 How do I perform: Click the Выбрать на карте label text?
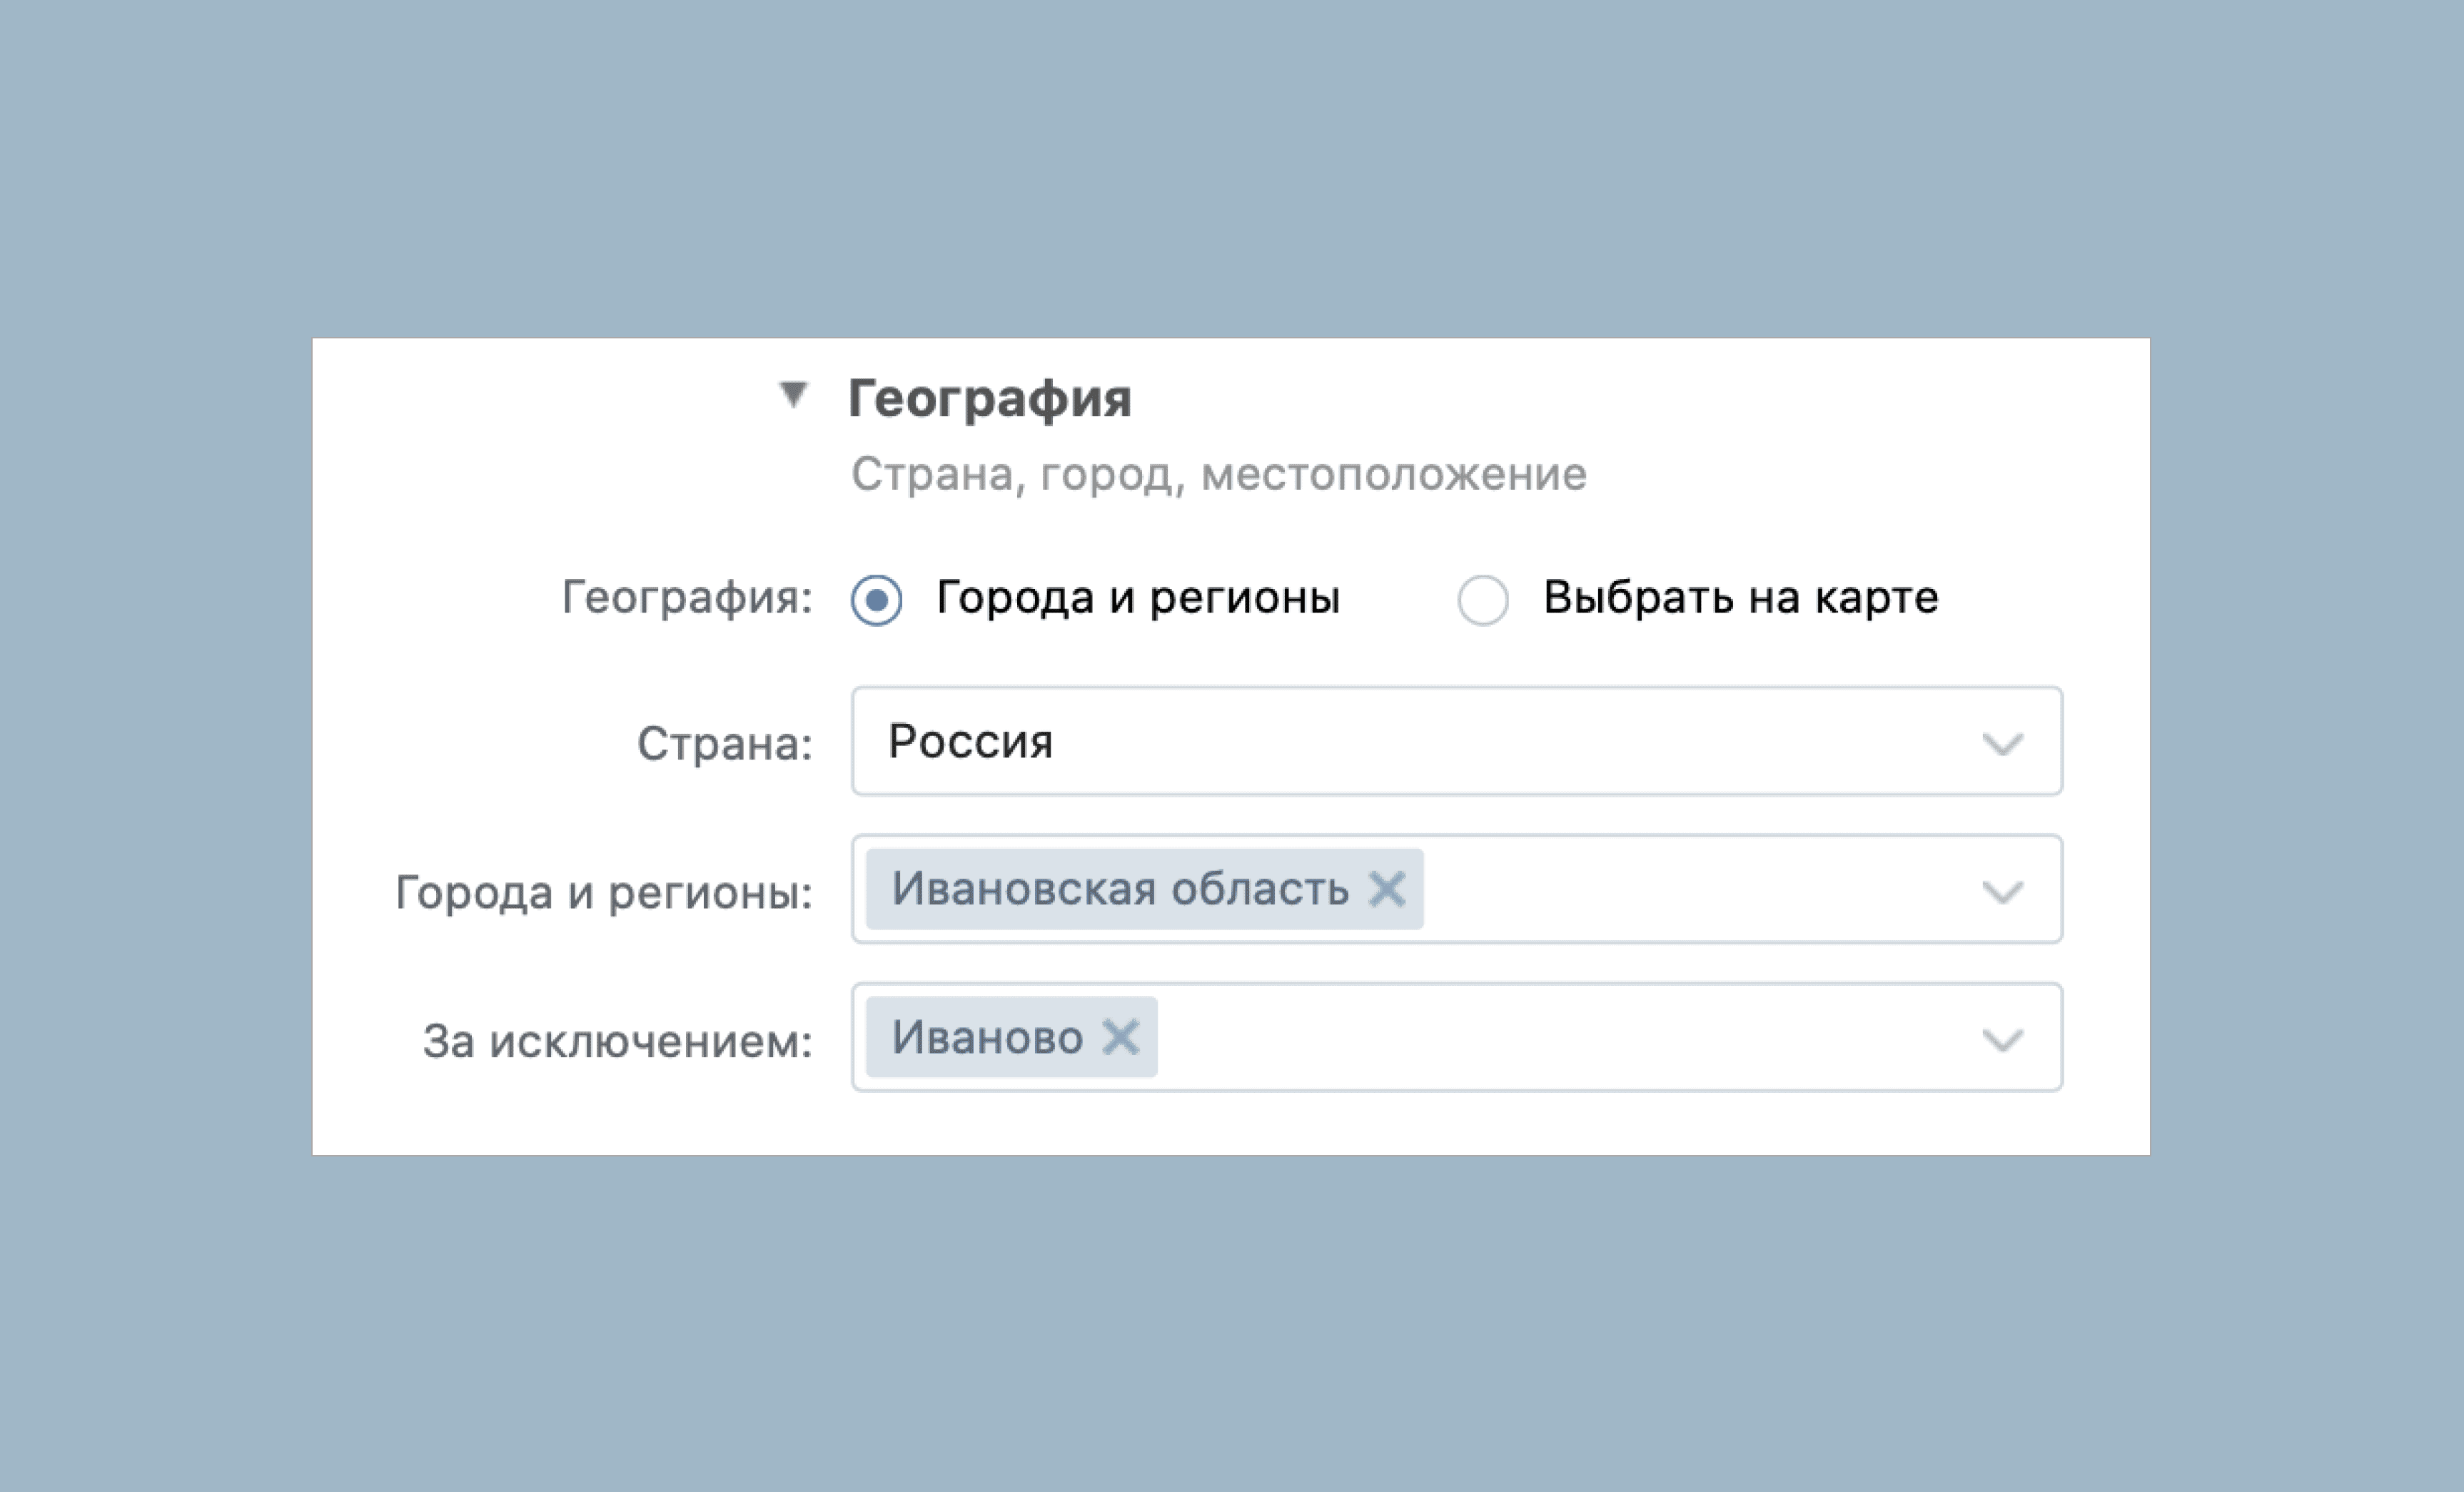click(x=1740, y=597)
